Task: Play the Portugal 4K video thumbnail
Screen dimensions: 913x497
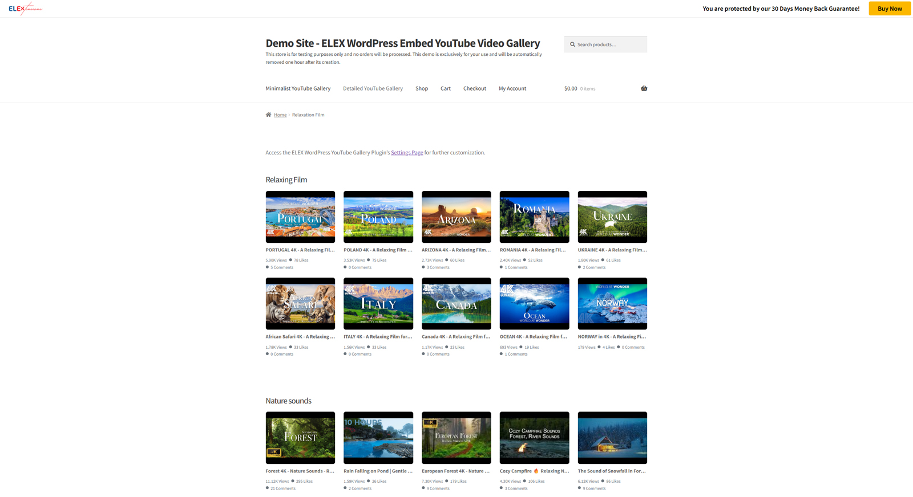Action: 300,217
